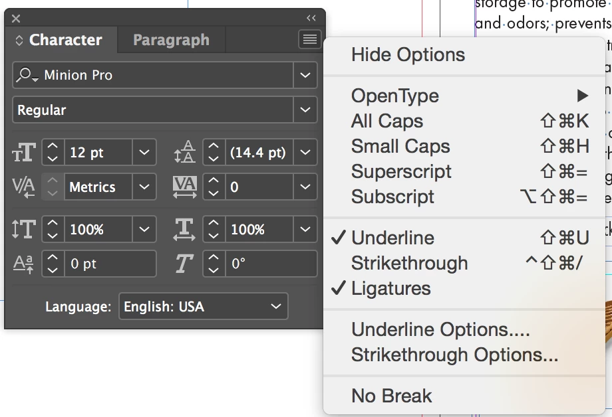Image resolution: width=612 pixels, height=417 pixels.
Task: Open the horizontal scale 100% dropdown
Action: click(x=305, y=229)
